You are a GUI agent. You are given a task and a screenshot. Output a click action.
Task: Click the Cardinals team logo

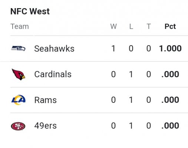pyautogui.click(x=19, y=74)
